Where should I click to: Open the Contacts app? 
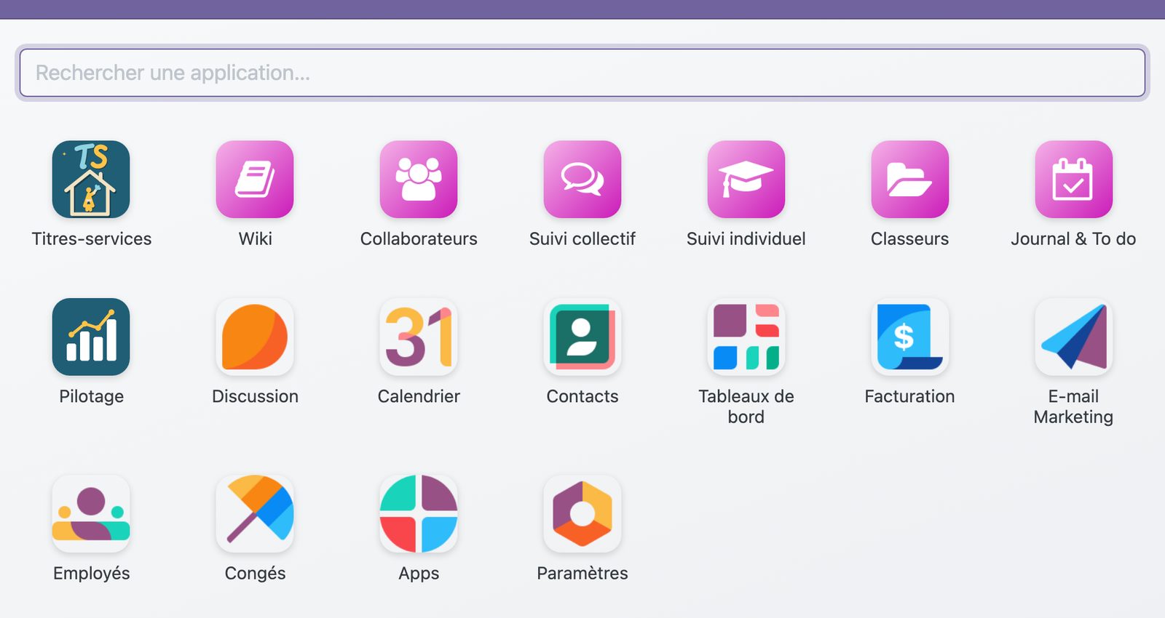pyautogui.click(x=582, y=337)
